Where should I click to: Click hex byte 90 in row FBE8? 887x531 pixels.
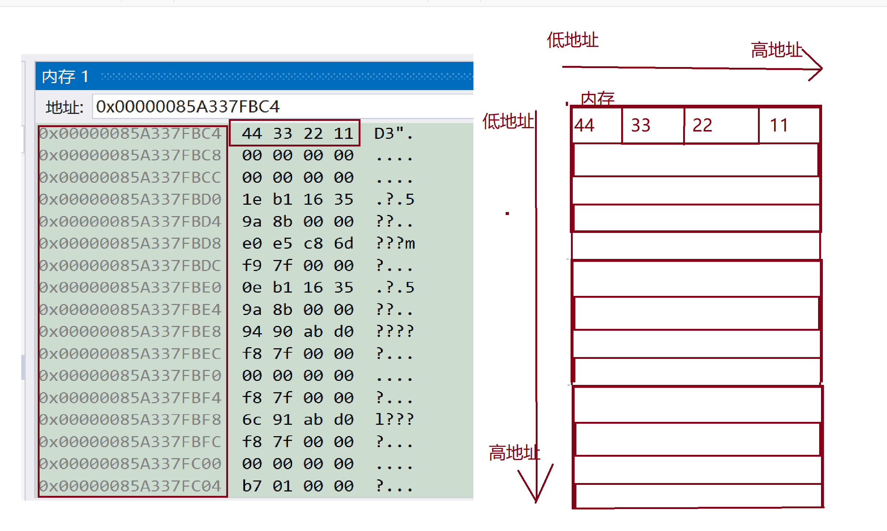[282, 332]
